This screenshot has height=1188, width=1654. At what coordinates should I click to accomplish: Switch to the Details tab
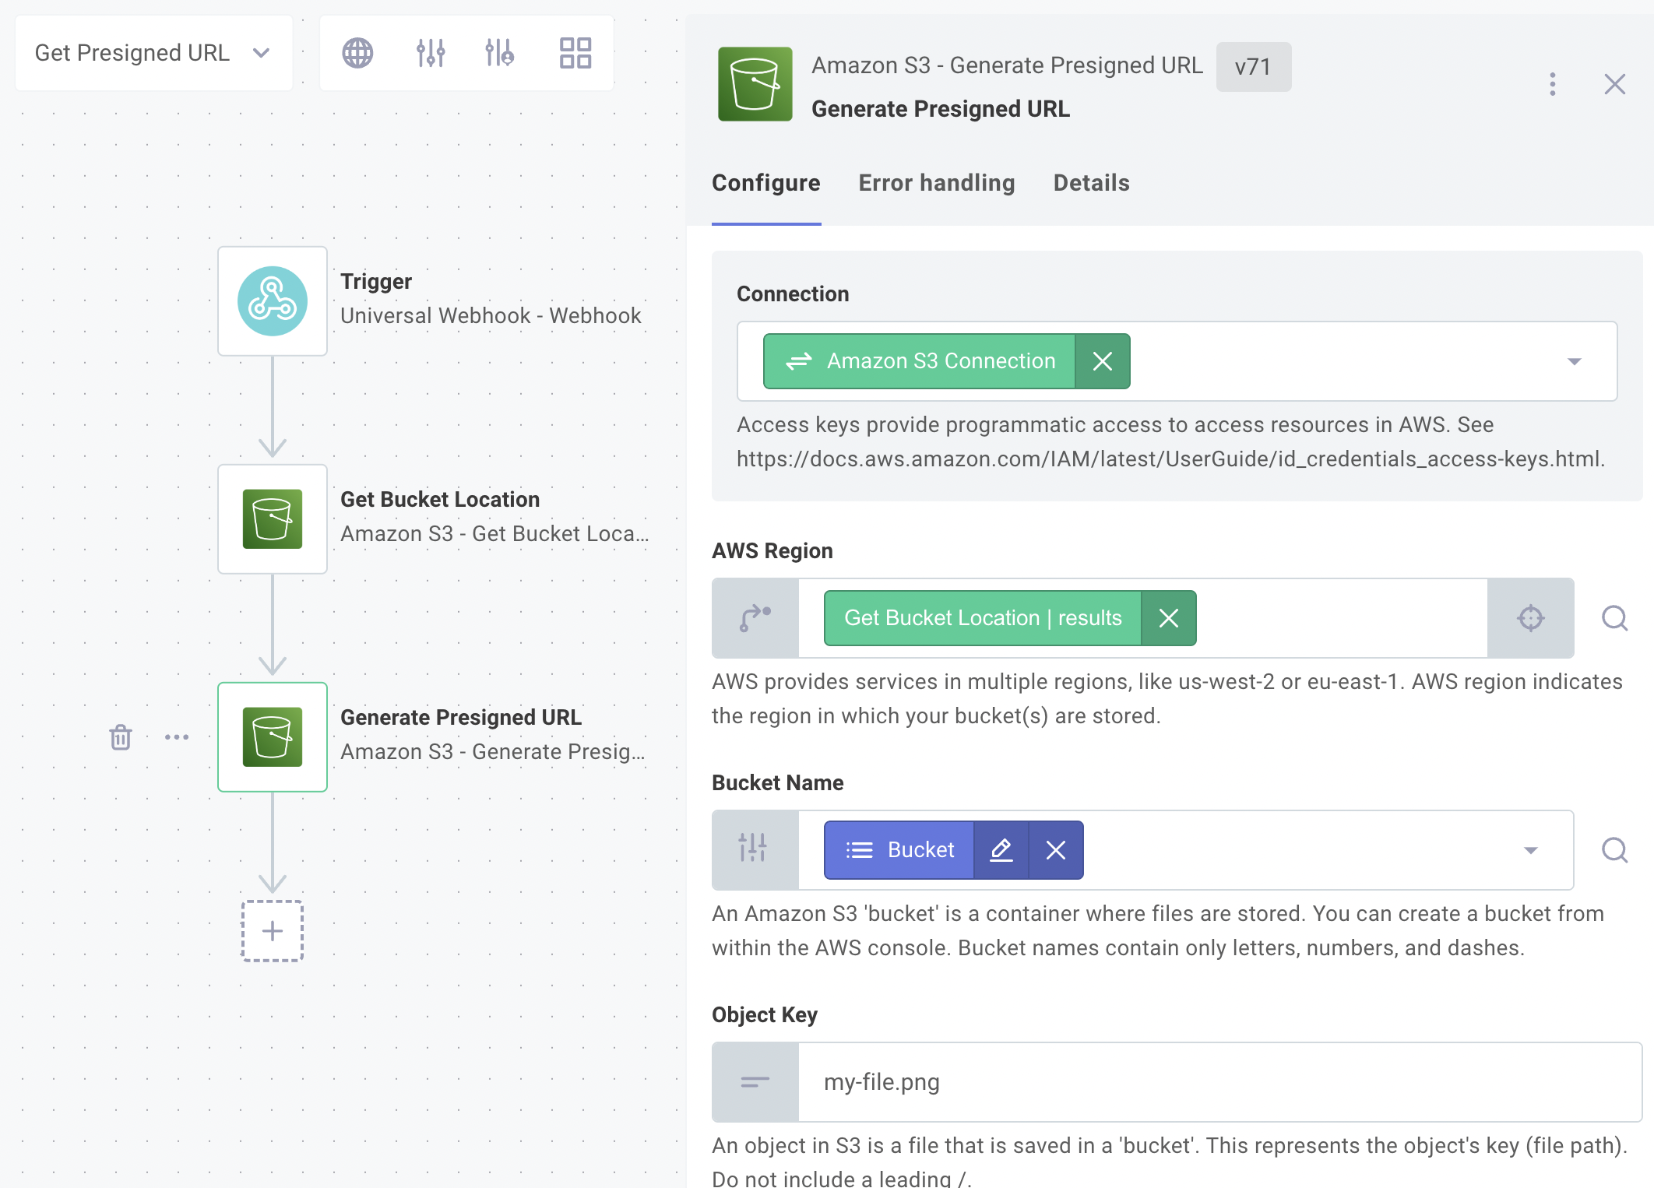1091,183
